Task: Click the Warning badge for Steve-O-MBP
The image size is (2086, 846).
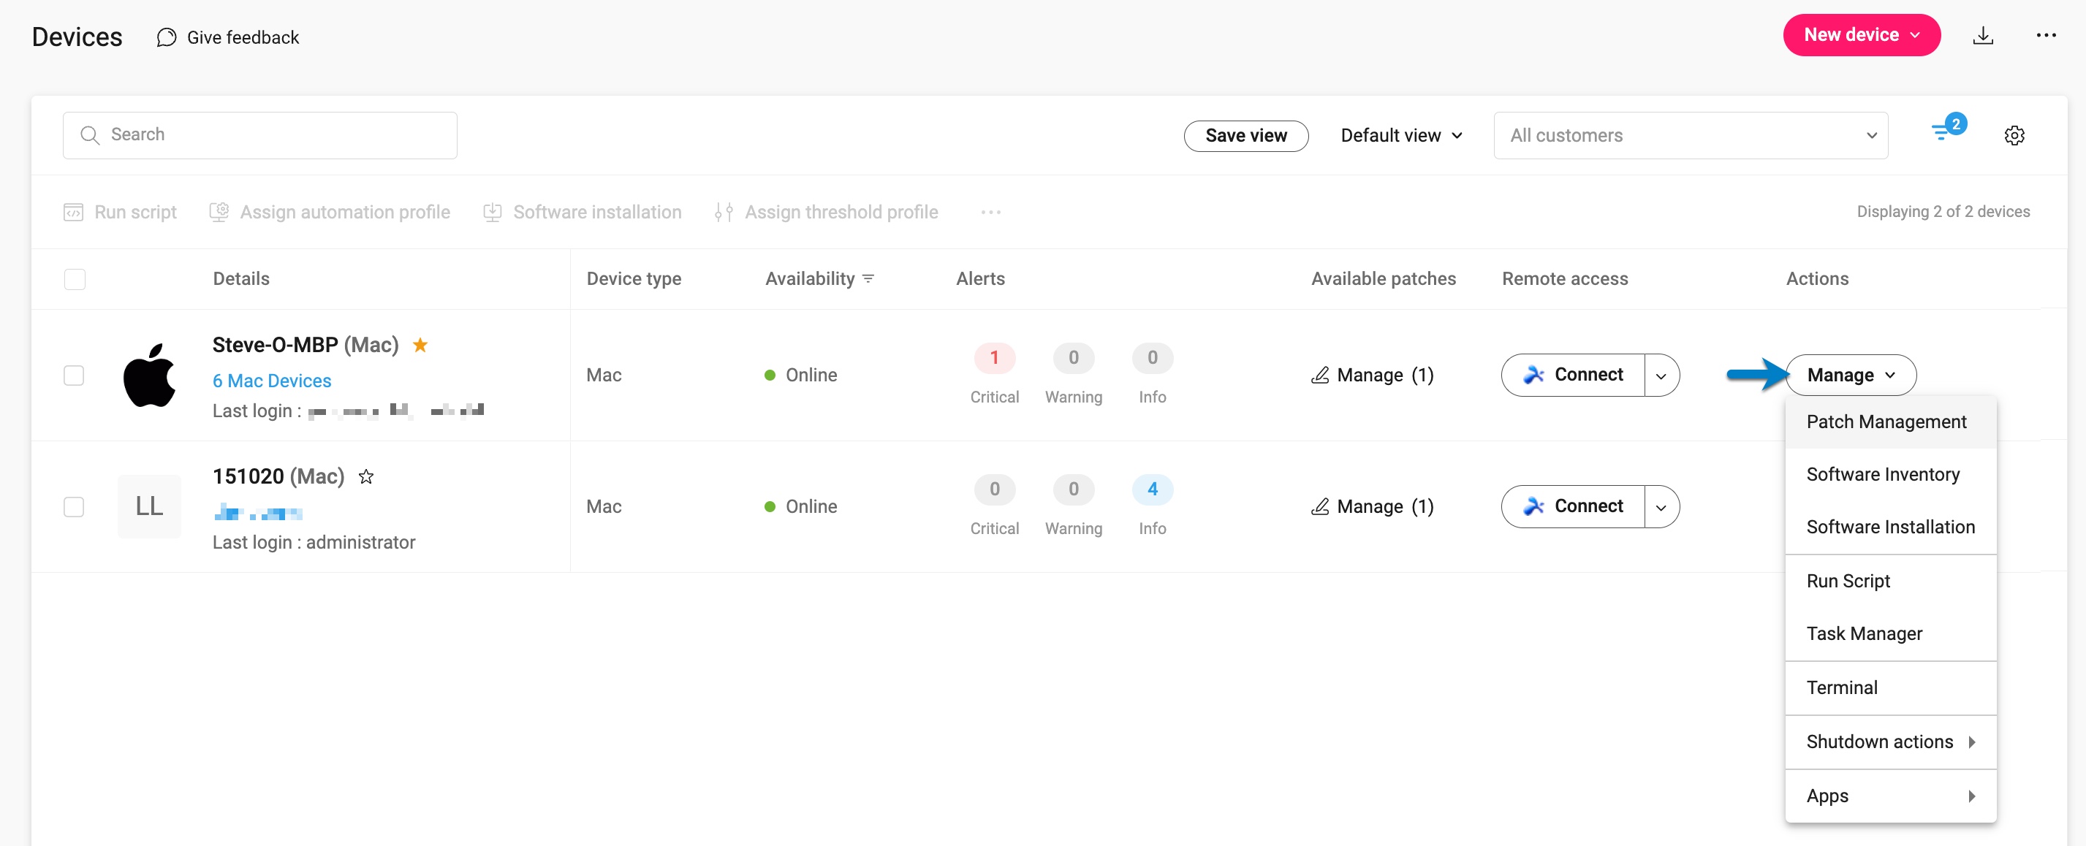Action: pyautogui.click(x=1073, y=358)
